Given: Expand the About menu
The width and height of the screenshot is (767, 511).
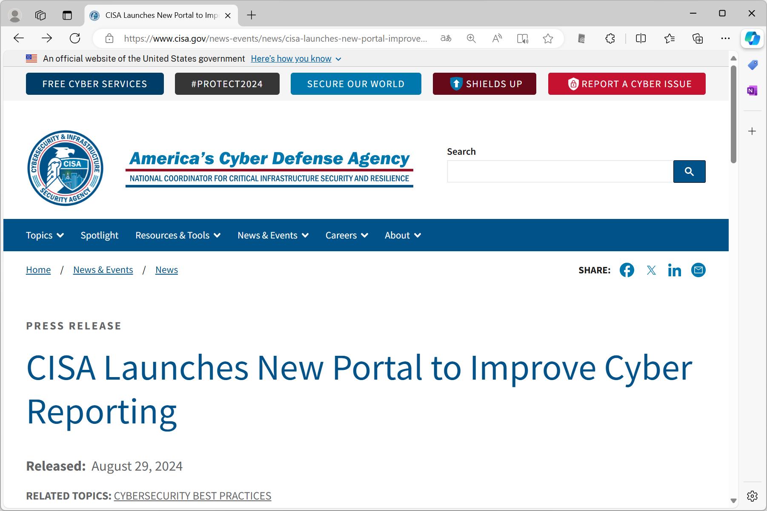Looking at the screenshot, I should [x=403, y=235].
